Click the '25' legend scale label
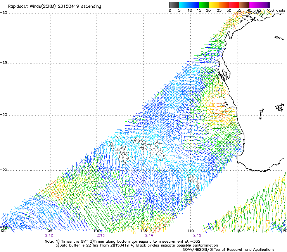The image size is (287, 252). coord(219,10)
